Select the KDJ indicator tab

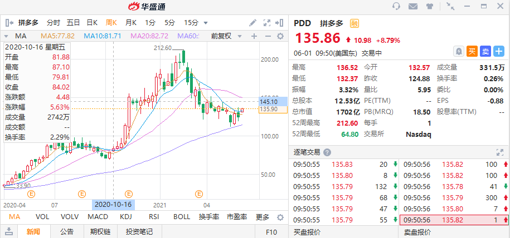tap(126, 217)
